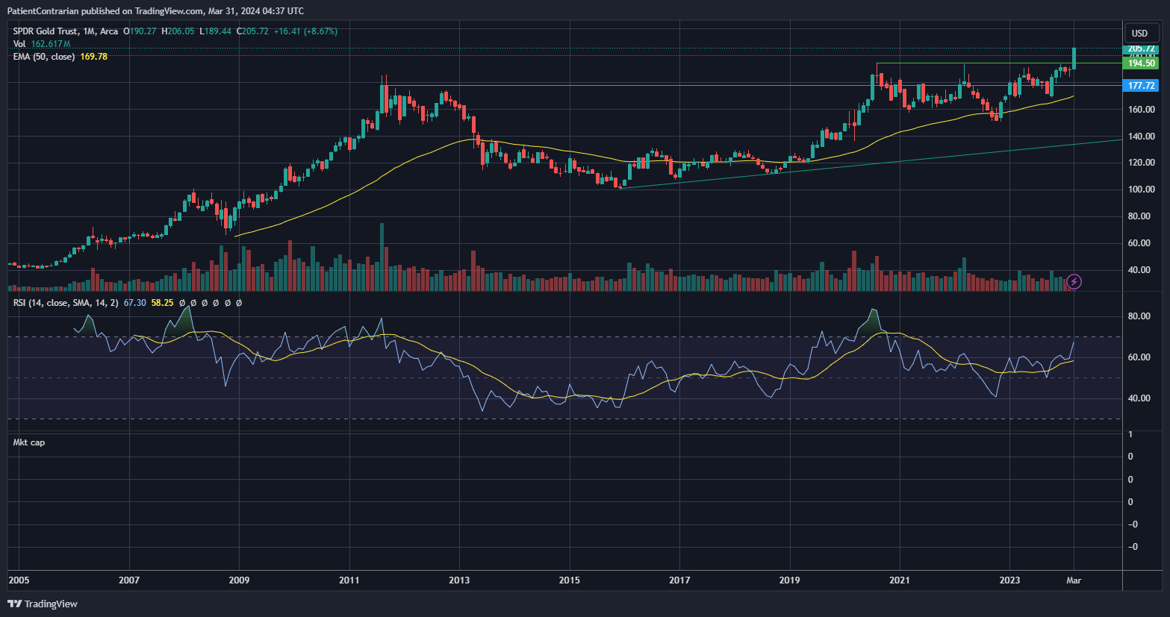1170x617 pixels.
Task: Click the Vol indicator legend label
Action: (19, 44)
